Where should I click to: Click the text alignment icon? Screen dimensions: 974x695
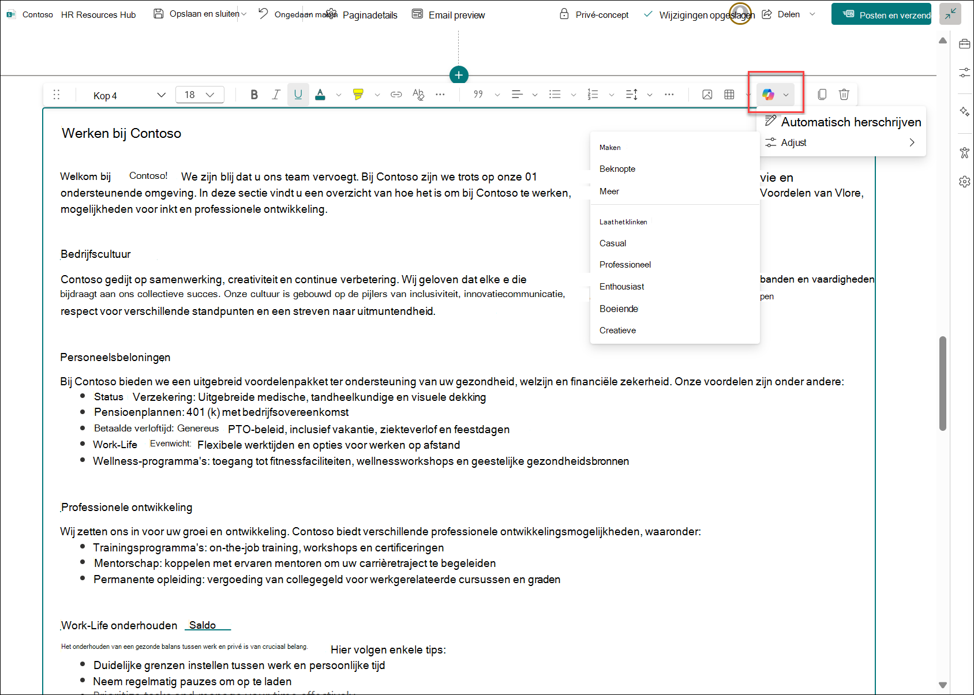coord(517,95)
